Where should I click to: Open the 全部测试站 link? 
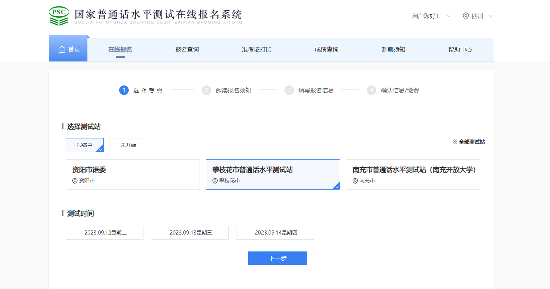(x=471, y=142)
